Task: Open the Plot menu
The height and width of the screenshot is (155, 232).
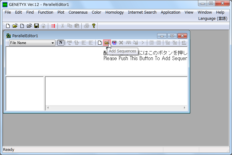Action: [61, 12]
